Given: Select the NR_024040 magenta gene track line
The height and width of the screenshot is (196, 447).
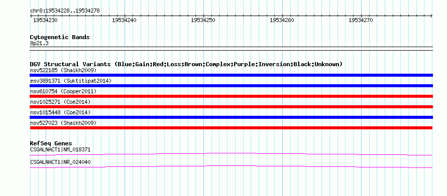Looking at the screenshot, I should click(x=231, y=167).
